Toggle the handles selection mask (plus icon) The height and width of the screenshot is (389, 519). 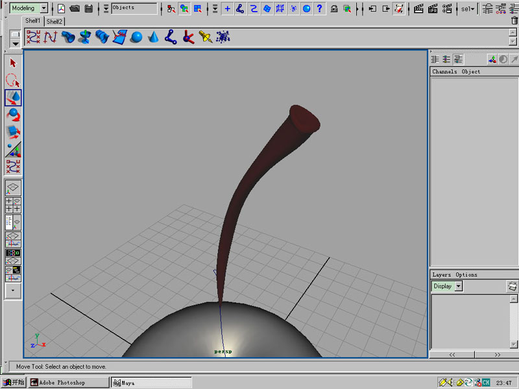click(228, 8)
